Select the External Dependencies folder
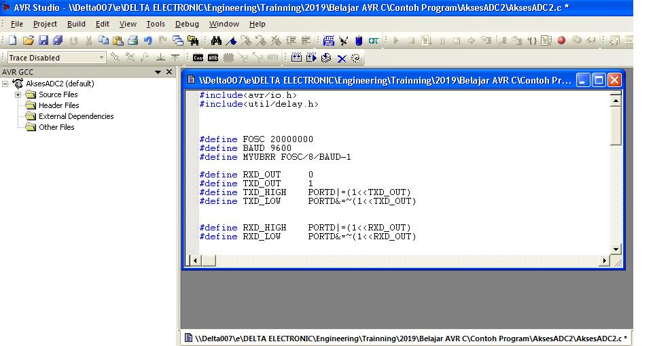 (x=75, y=116)
